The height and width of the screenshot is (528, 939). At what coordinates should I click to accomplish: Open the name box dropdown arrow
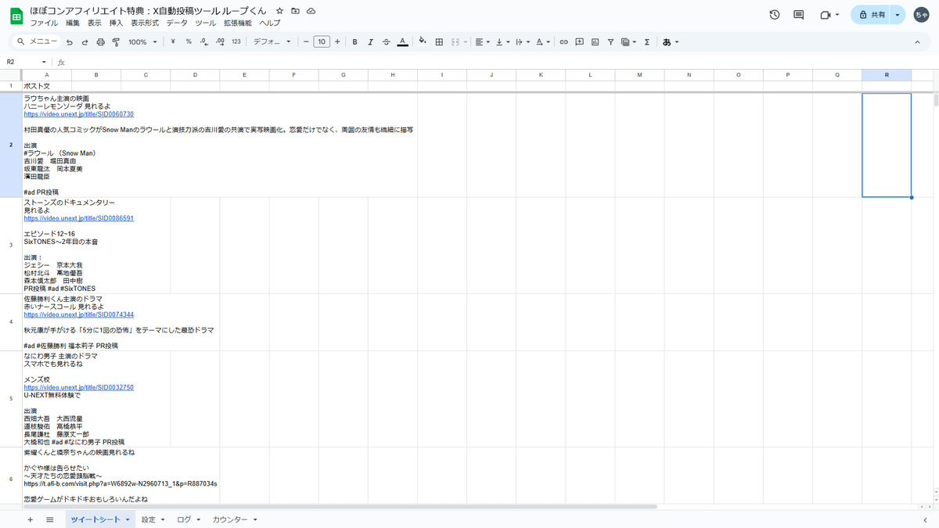pyautogui.click(x=45, y=62)
